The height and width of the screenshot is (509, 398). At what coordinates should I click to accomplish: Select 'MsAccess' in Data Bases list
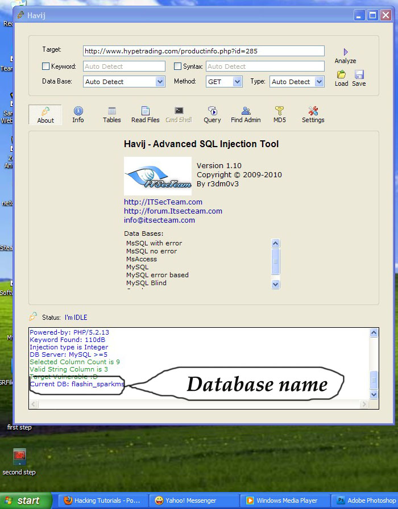142,259
